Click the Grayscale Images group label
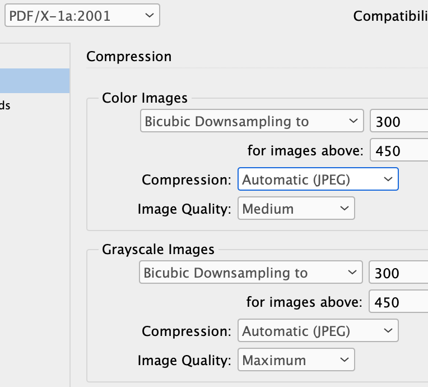The image size is (428, 387). coord(158,249)
